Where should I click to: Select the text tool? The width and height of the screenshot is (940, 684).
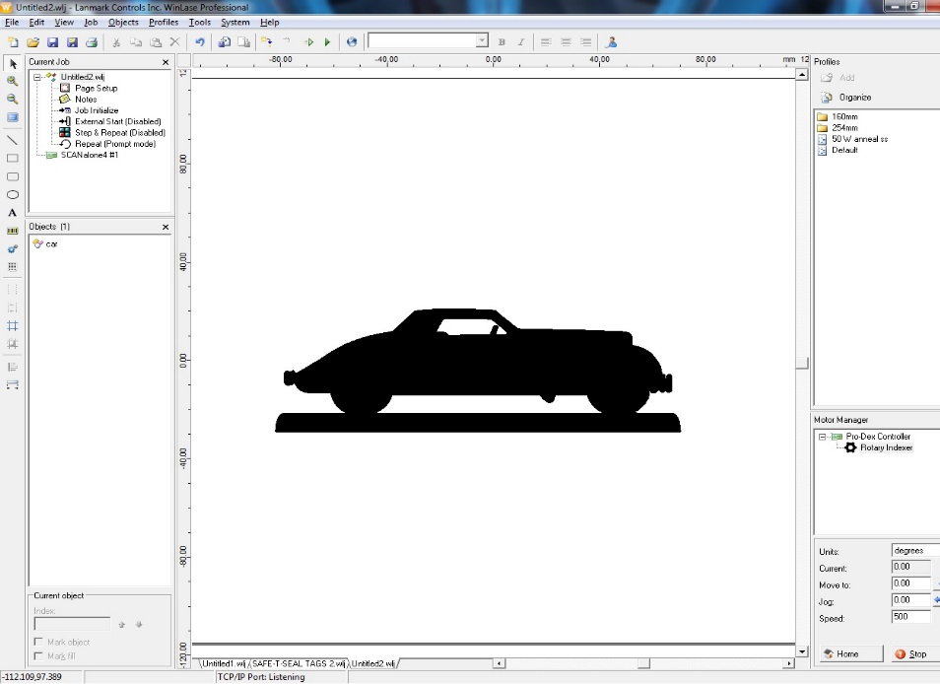(x=13, y=212)
